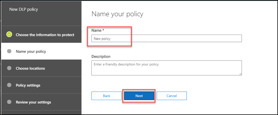Click the Description field label
The height and width of the screenshot is (115, 278).
(101, 57)
